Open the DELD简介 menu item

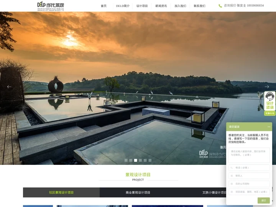pyautogui.click(x=123, y=6)
